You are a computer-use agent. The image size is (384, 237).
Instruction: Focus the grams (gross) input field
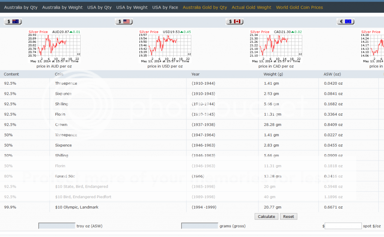199,226
